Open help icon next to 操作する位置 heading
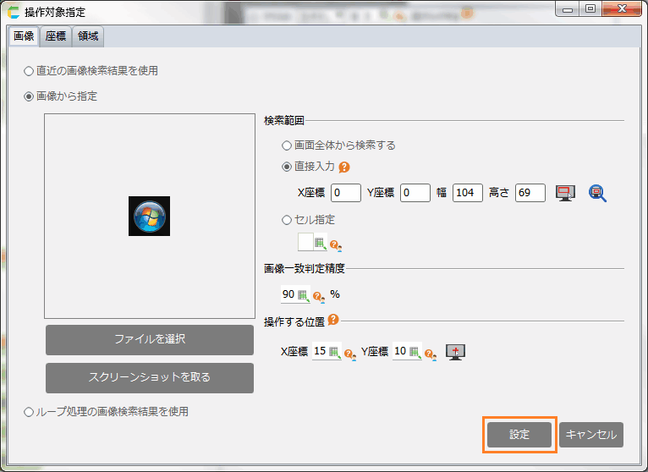The image size is (648, 472). (x=333, y=321)
